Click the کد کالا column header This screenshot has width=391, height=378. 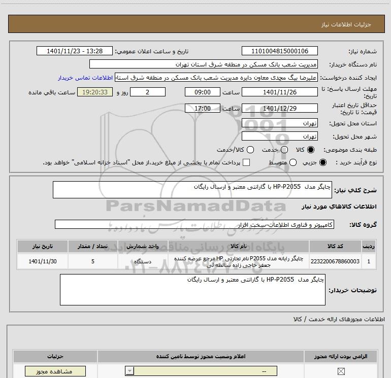pos(335,246)
